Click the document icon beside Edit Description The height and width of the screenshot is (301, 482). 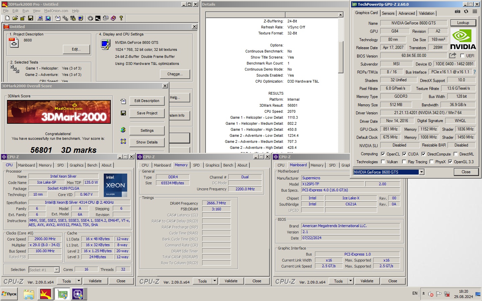coord(123,101)
